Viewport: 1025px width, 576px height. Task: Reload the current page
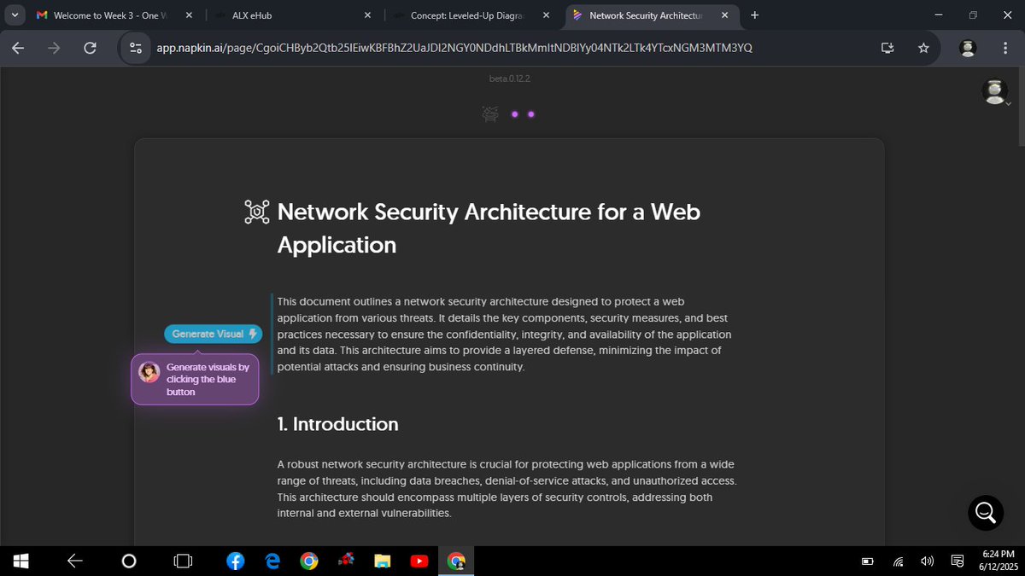(90, 49)
